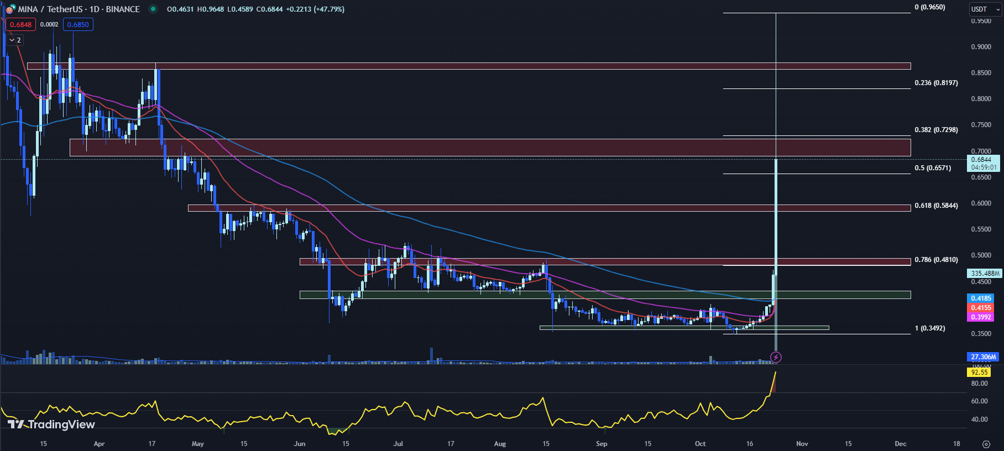Open the USDT currency dropdown
1004x451 pixels.
pyautogui.click(x=986, y=9)
